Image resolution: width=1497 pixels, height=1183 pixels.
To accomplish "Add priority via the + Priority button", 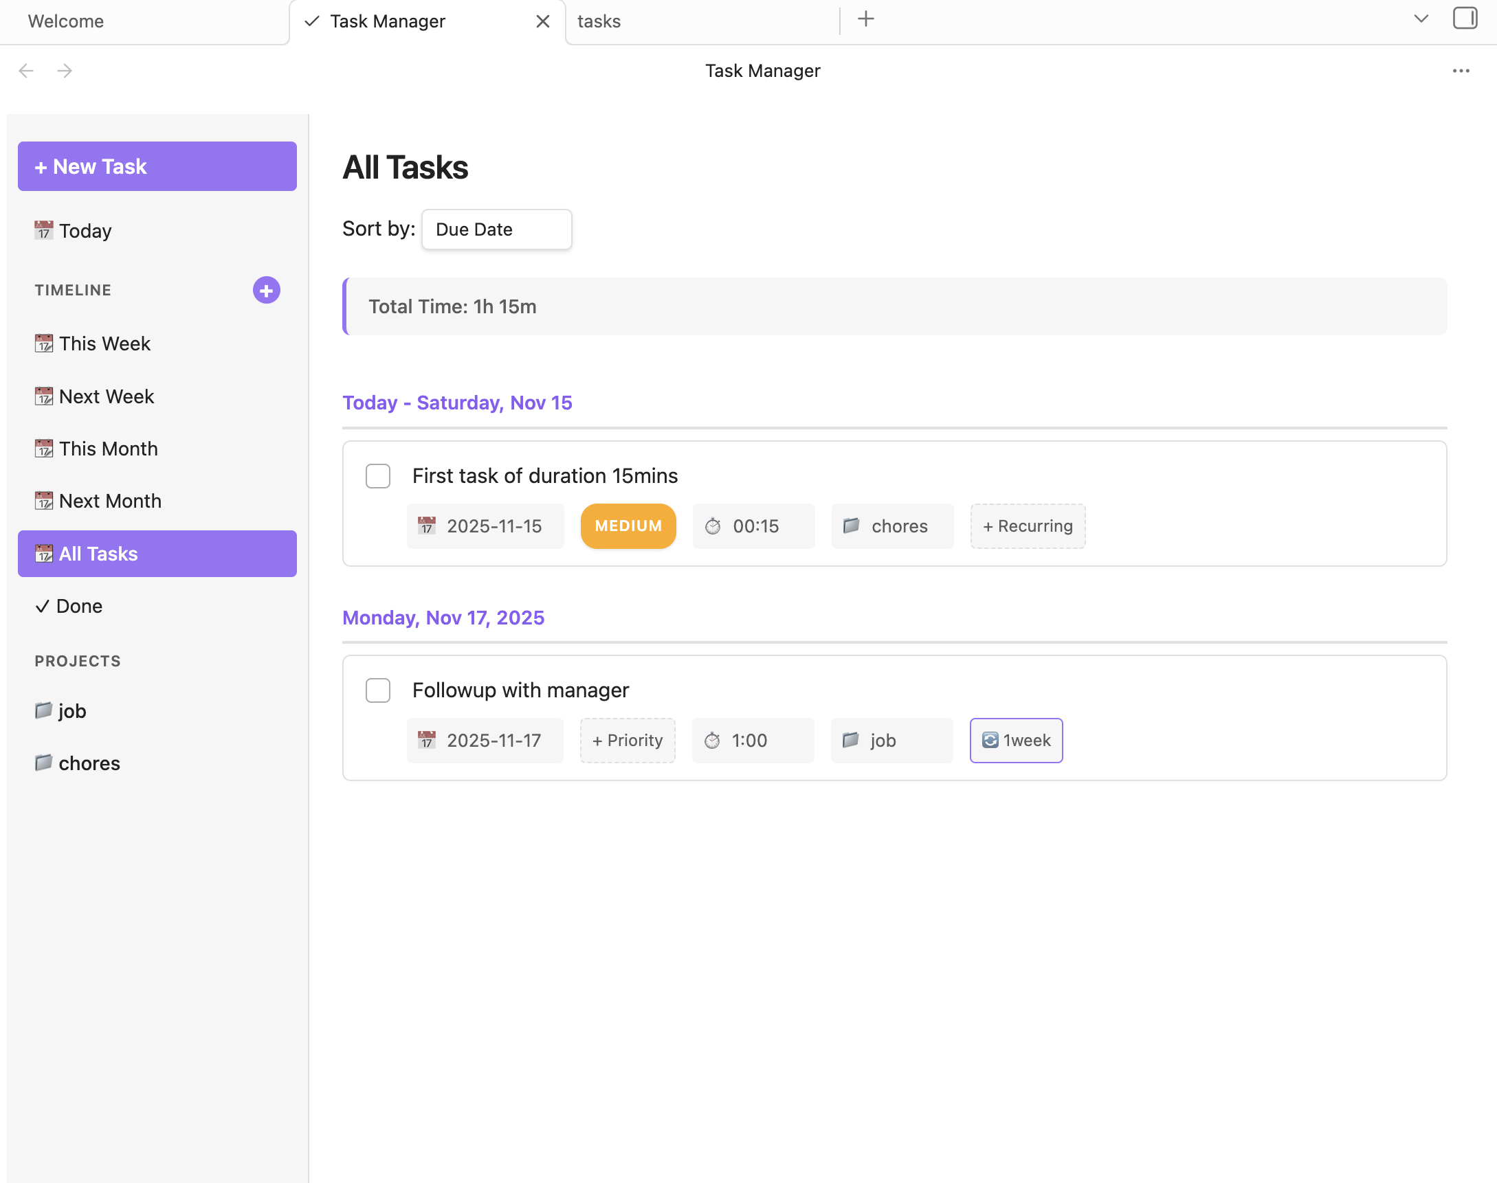I will pos(627,740).
